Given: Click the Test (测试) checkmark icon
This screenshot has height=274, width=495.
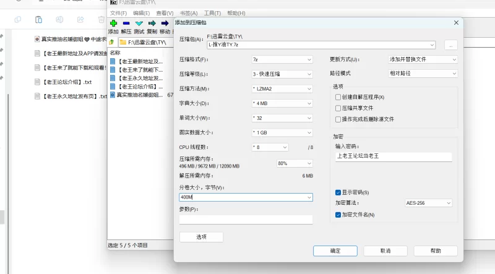Looking at the screenshot, I should point(139,24).
